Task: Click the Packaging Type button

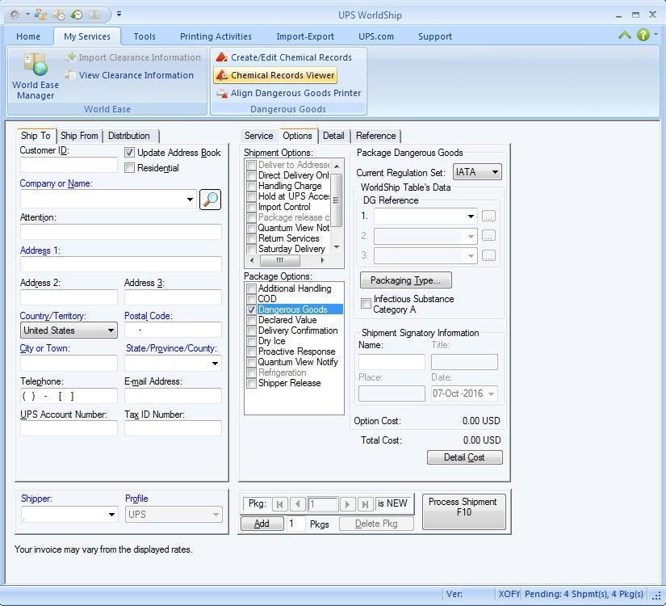Action: 405,280
